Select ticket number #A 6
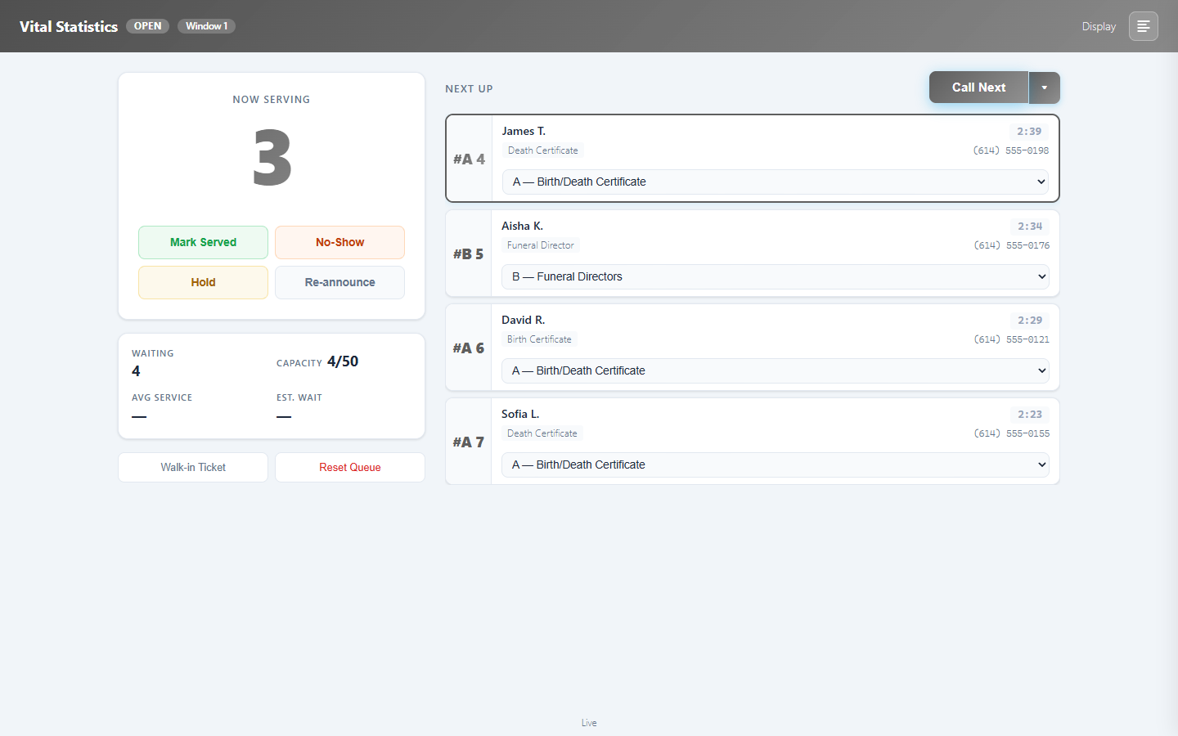Image resolution: width=1178 pixels, height=736 pixels. click(x=469, y=348)
